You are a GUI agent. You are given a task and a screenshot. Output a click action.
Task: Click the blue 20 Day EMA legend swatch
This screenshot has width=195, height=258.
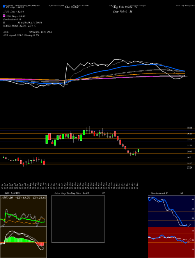[4, 7]
